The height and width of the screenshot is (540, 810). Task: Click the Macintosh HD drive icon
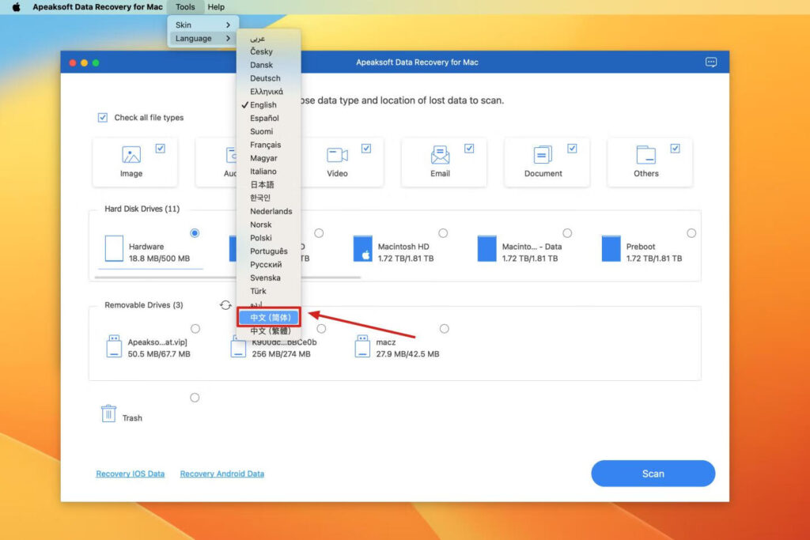coord(363,249)
